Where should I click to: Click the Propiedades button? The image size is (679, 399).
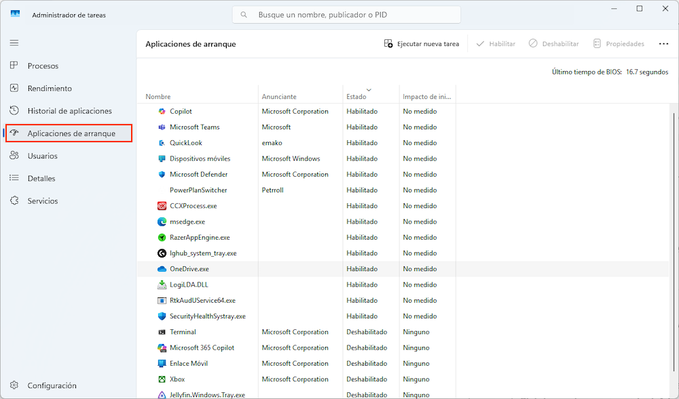click(619, 43)
